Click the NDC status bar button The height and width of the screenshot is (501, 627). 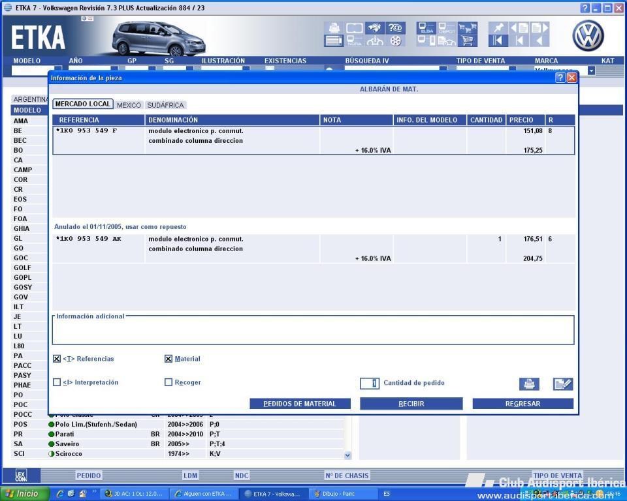pyautogui.click(x=242, y=476)
